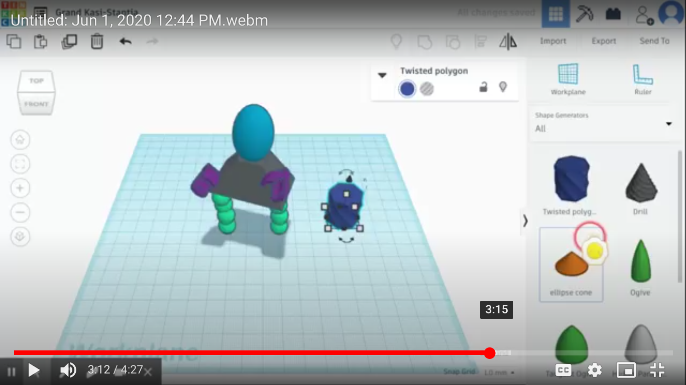
Task: Reset to the home view
Action: (20, 140)
